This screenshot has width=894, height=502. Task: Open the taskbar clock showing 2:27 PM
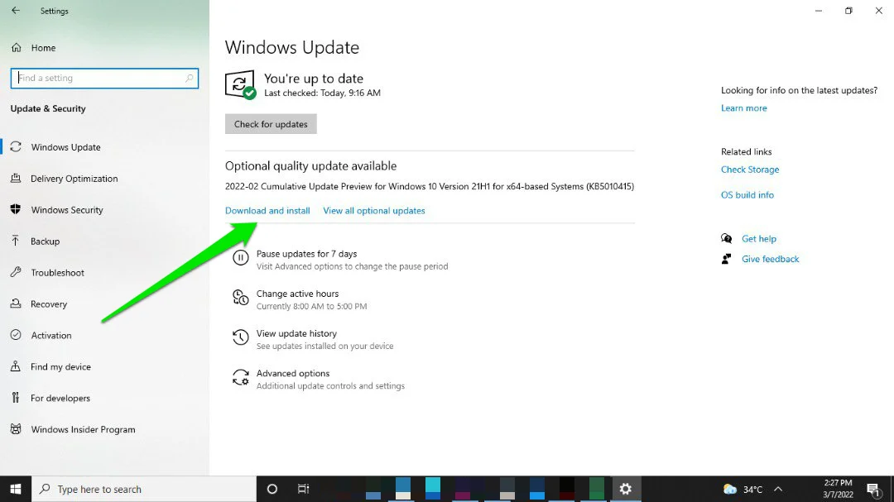coord(838,489)
